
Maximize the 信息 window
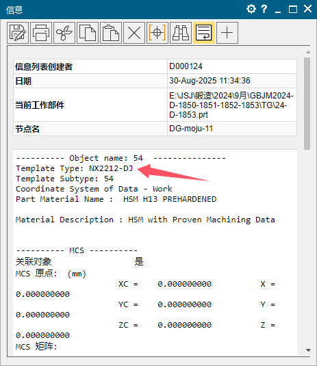click(293, 10)
